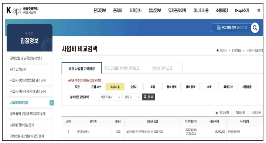This screenshot has height=143, width=266.
Task: Select the 직접입찰 radio button
Action: (233, 113)
